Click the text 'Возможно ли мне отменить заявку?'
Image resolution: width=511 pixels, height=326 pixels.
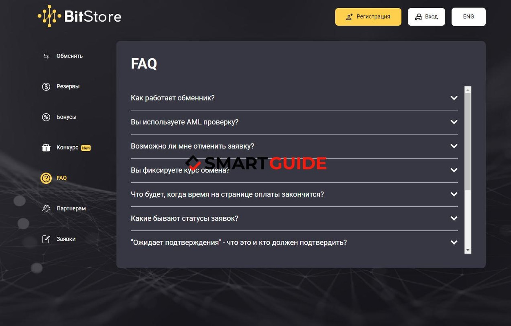pyautogui.click(x=192, y=146)
